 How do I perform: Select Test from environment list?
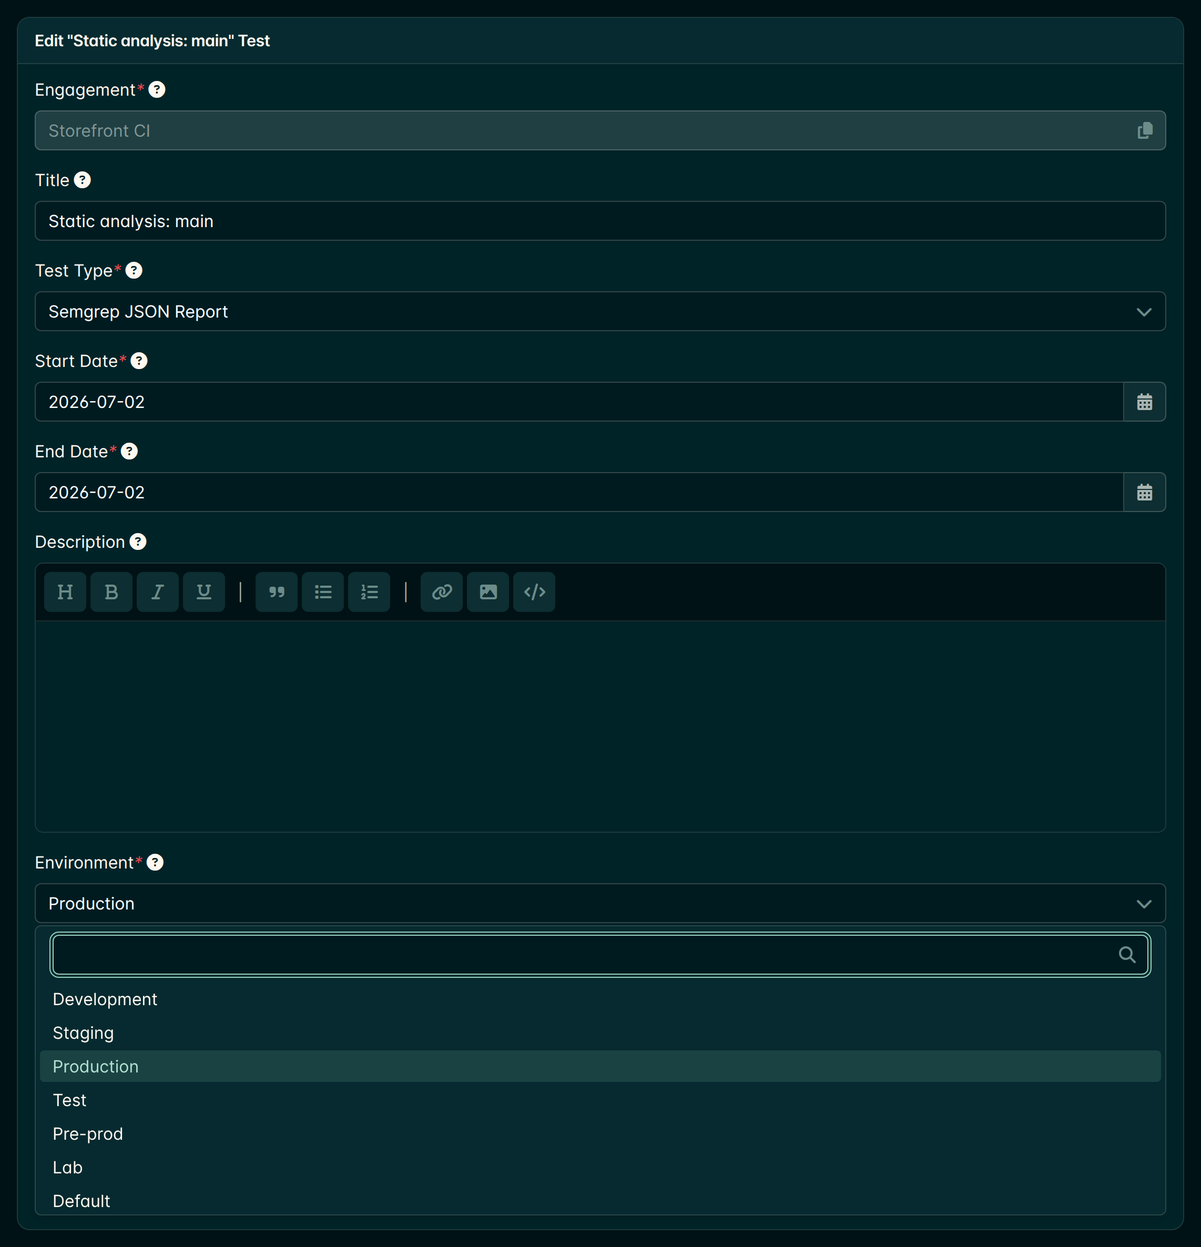pos(600,1100)
